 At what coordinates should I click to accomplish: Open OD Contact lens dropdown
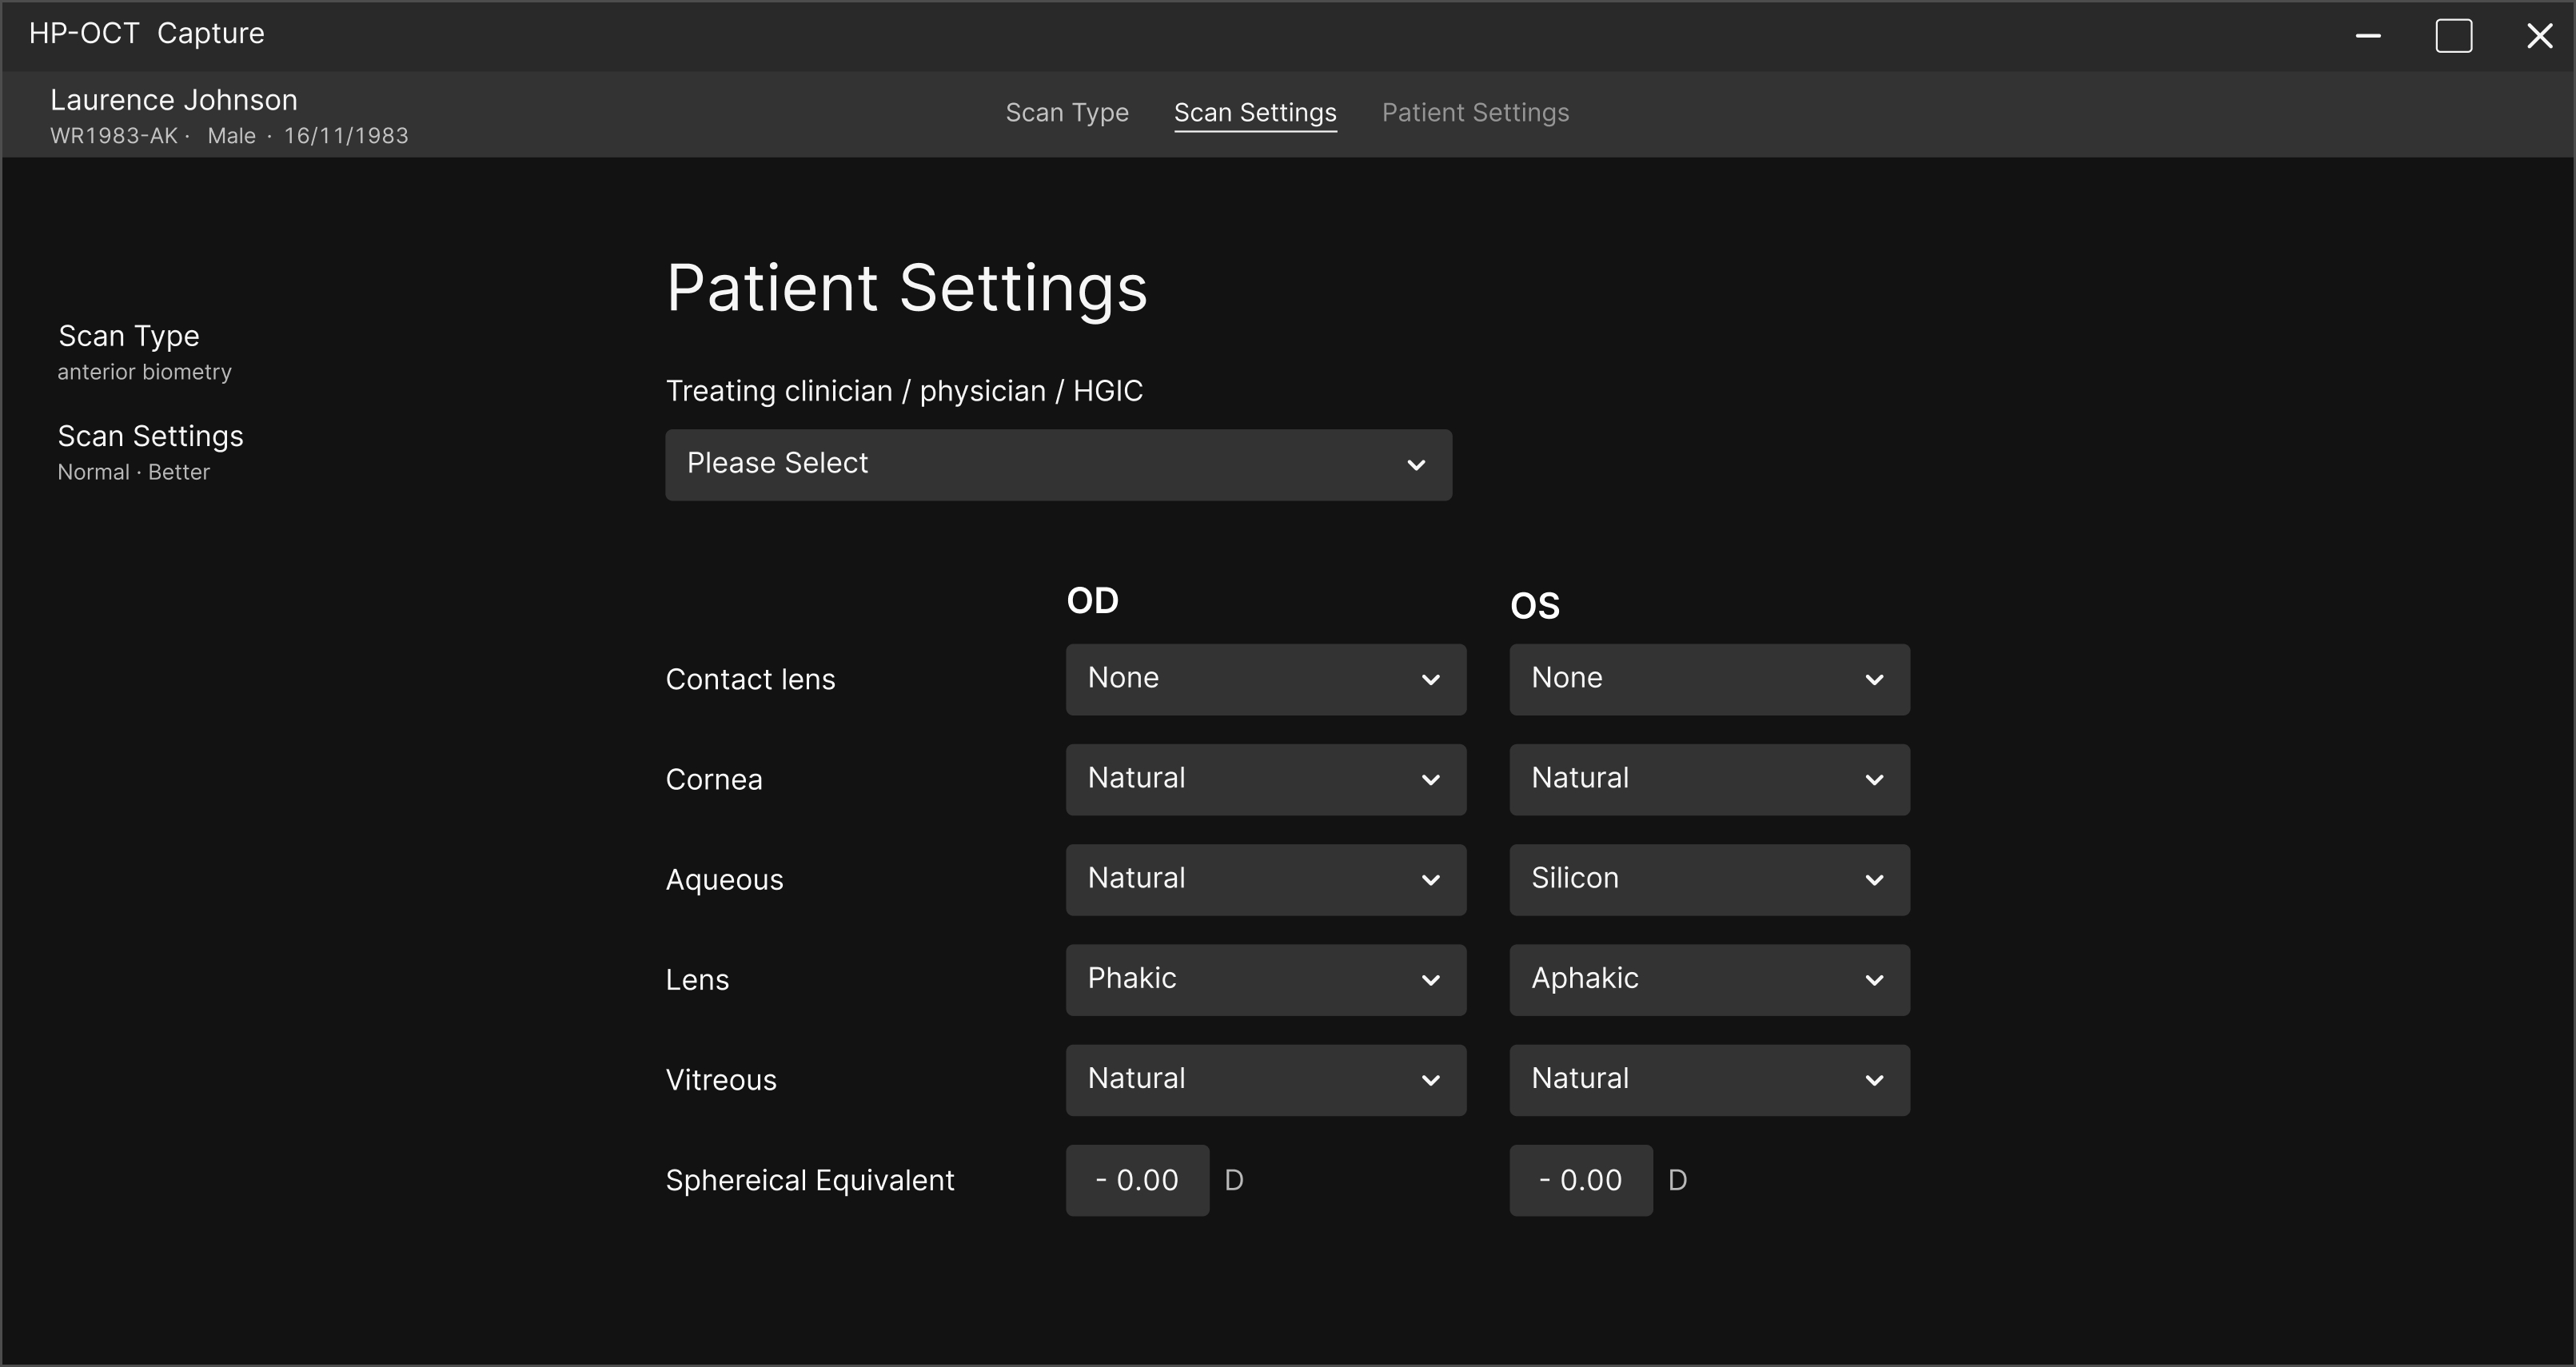click(1265, 679)
